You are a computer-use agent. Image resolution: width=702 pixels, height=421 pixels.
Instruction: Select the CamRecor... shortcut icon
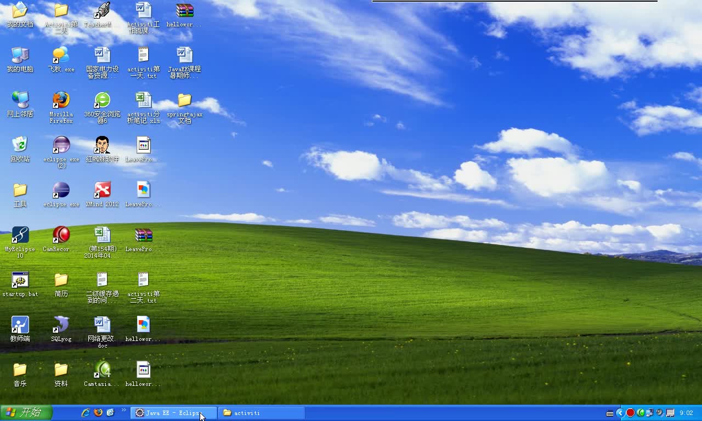[x=61, y=240]
